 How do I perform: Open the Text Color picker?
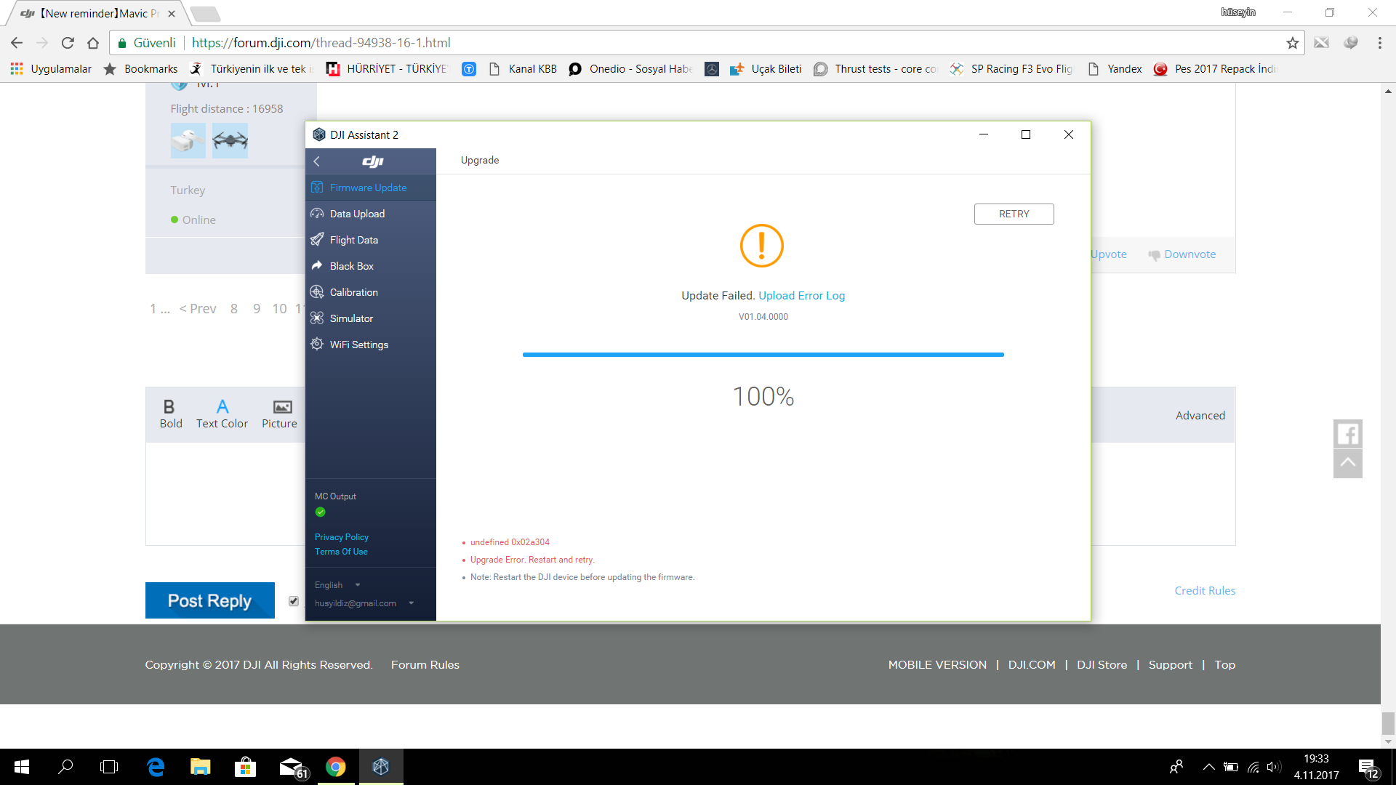pos(222,414)
